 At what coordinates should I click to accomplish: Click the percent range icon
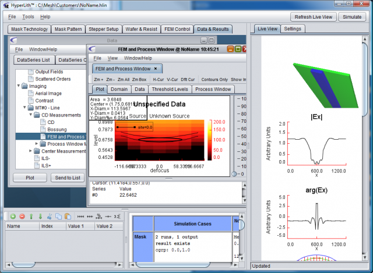pyautogui.click(x=99, y=216)
